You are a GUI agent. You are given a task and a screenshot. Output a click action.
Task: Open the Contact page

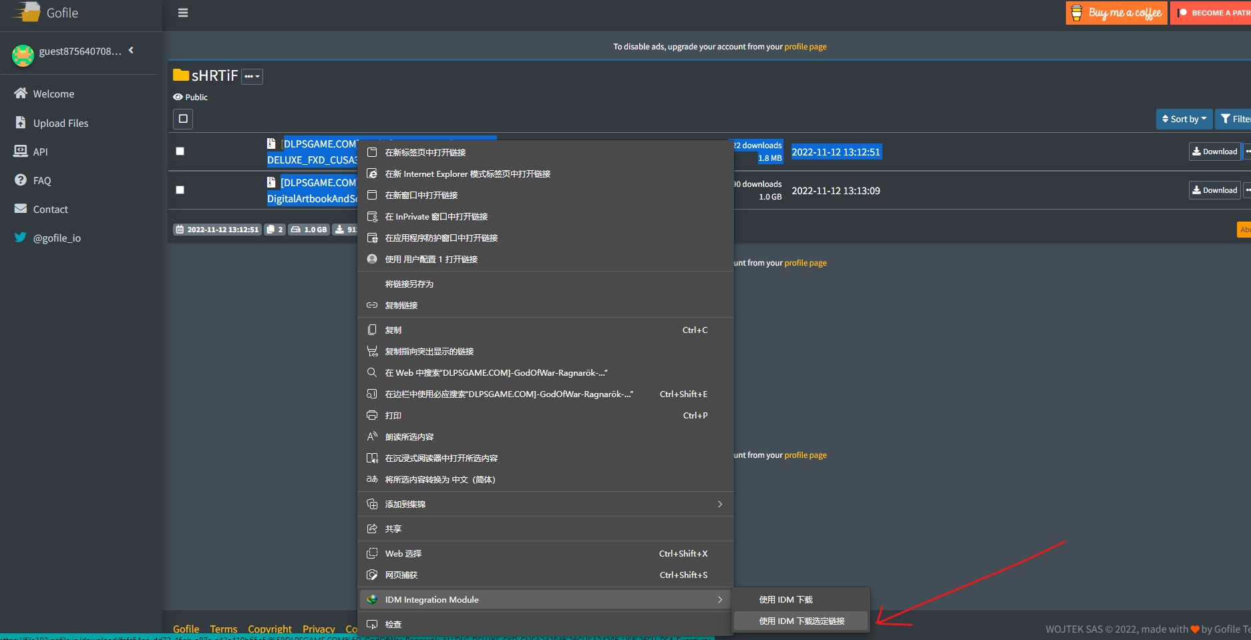click(x=51, y=210)
